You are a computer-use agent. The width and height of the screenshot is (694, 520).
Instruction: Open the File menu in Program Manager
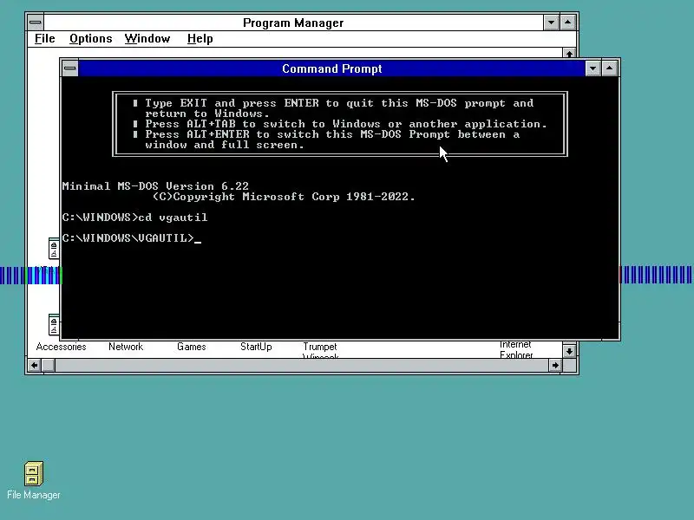(45, 39)
